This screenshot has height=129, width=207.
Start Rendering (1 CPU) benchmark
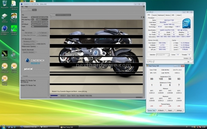coord(29,41)
